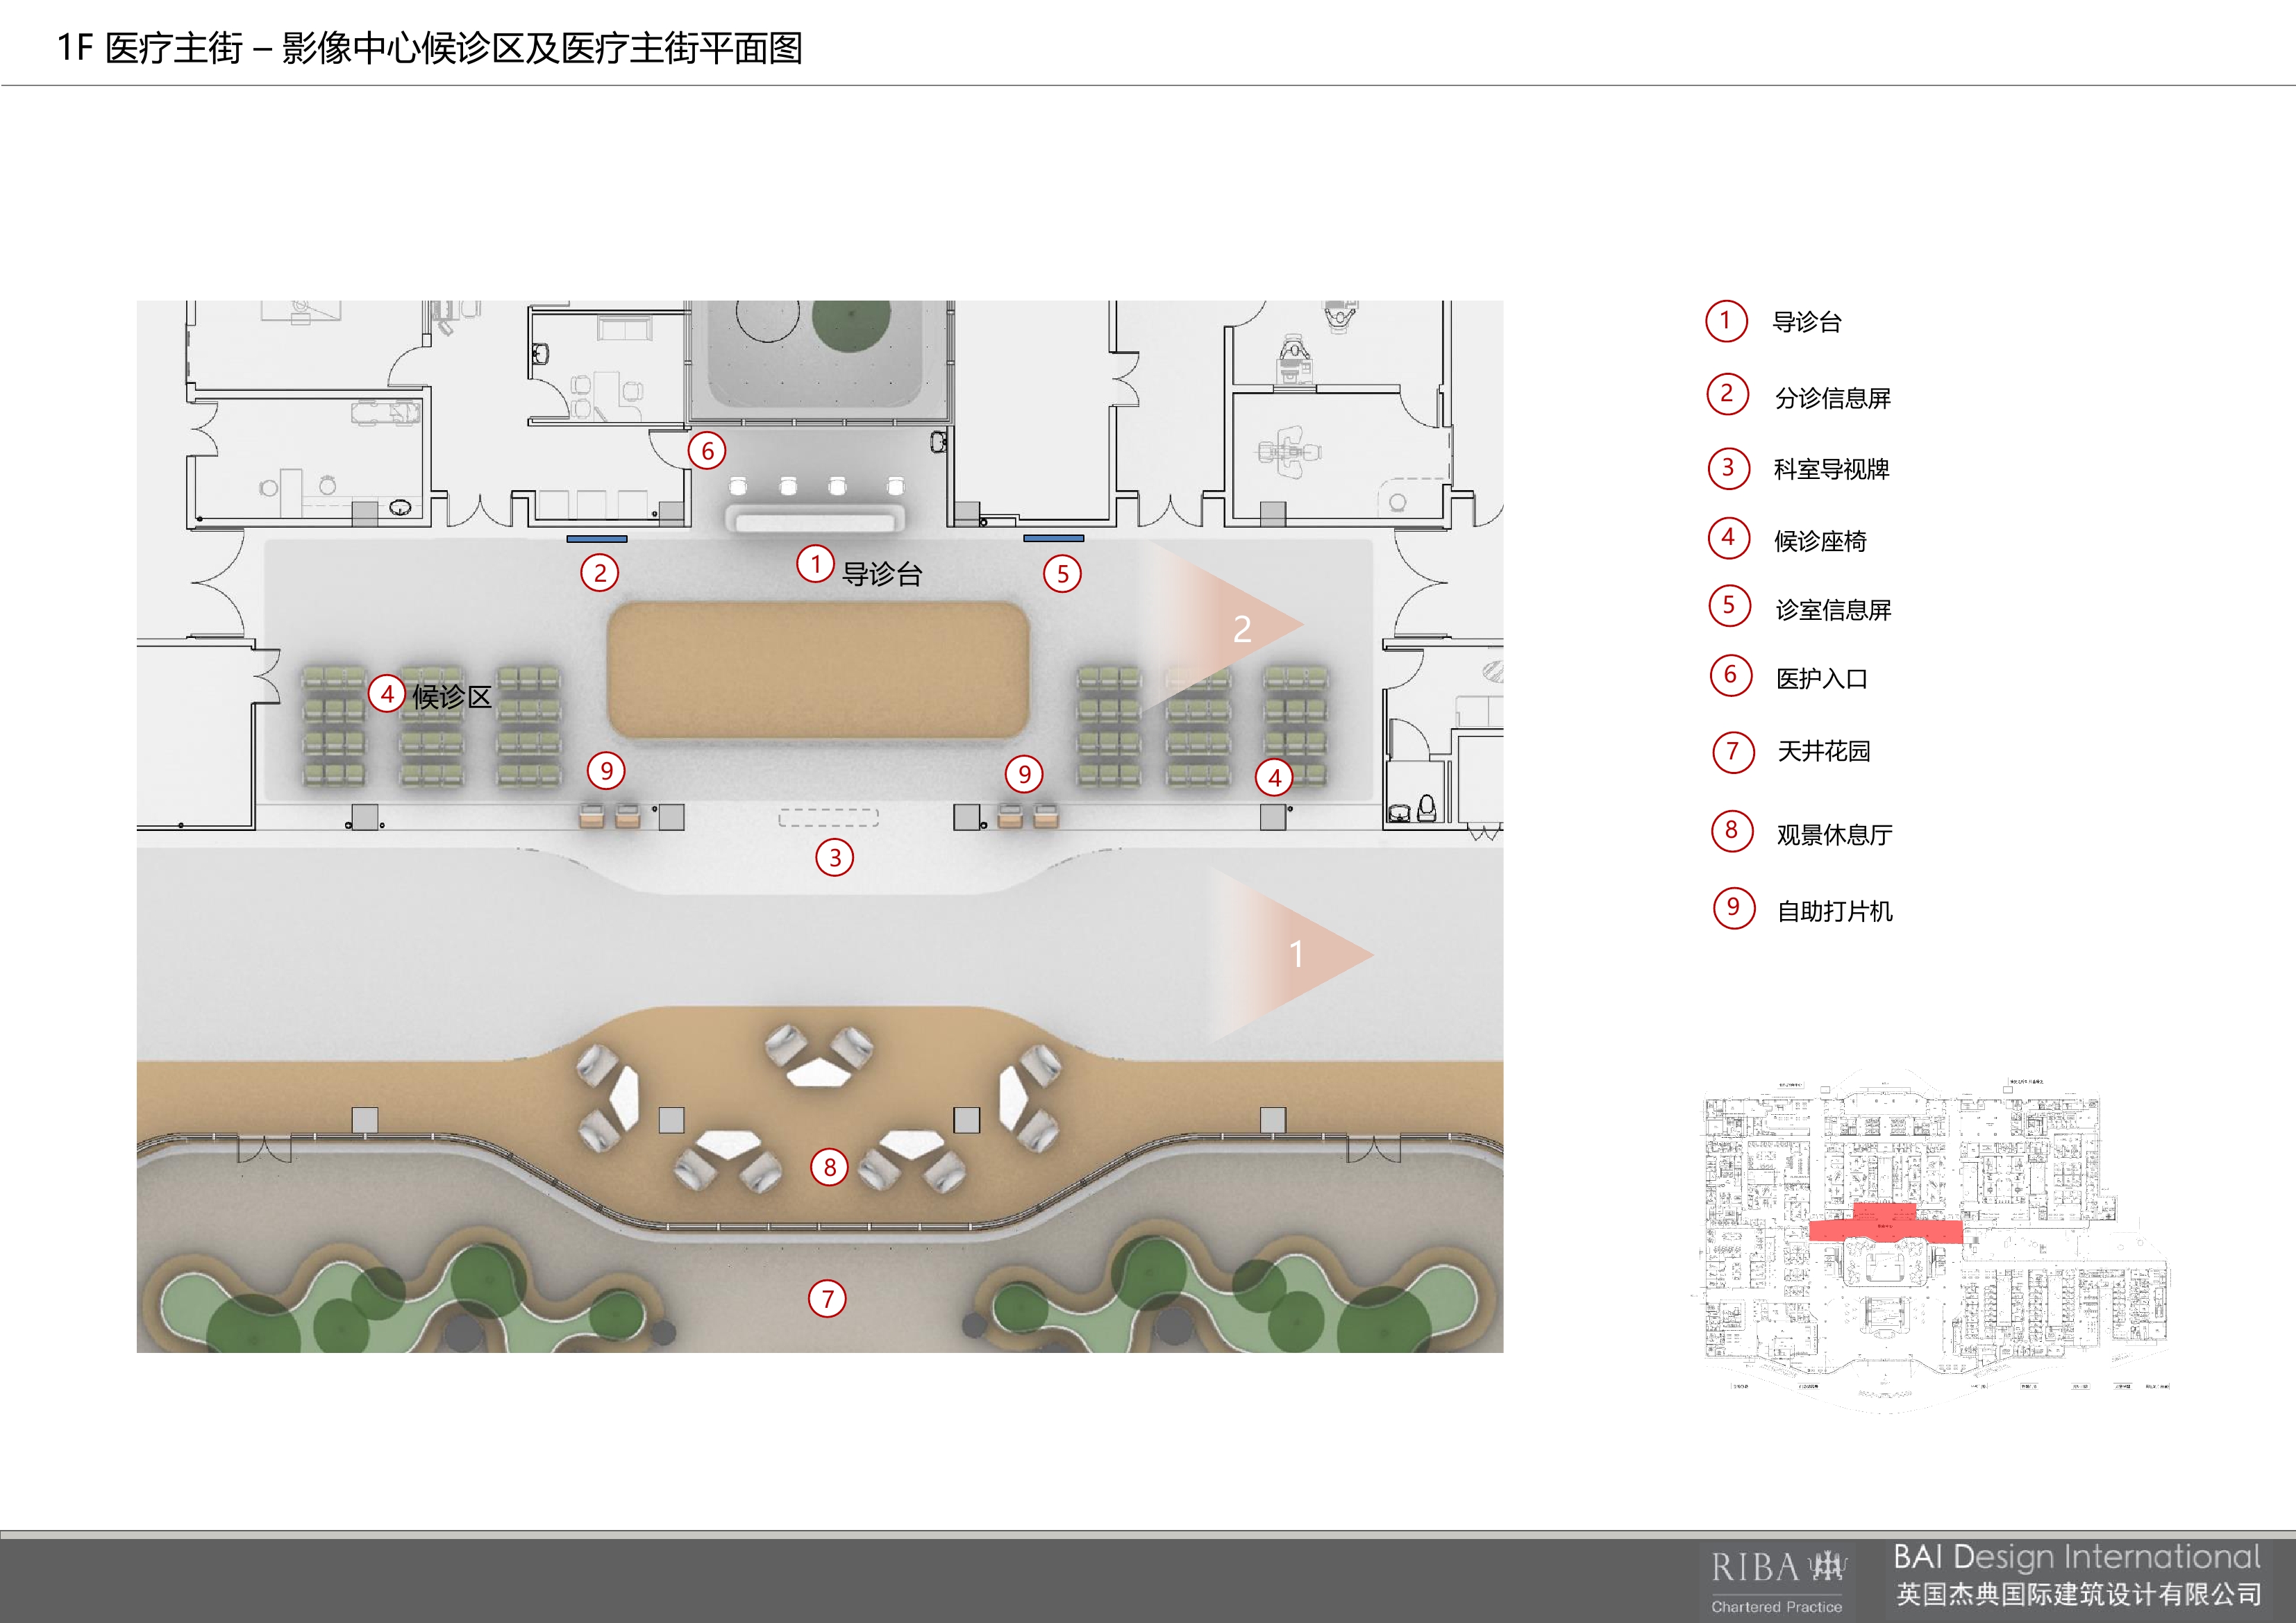Click the 观景休息厅 legend text

click(1834, 834)
